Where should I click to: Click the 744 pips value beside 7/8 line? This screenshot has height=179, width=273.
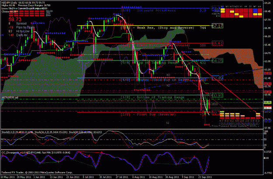[x=203, y=28]
